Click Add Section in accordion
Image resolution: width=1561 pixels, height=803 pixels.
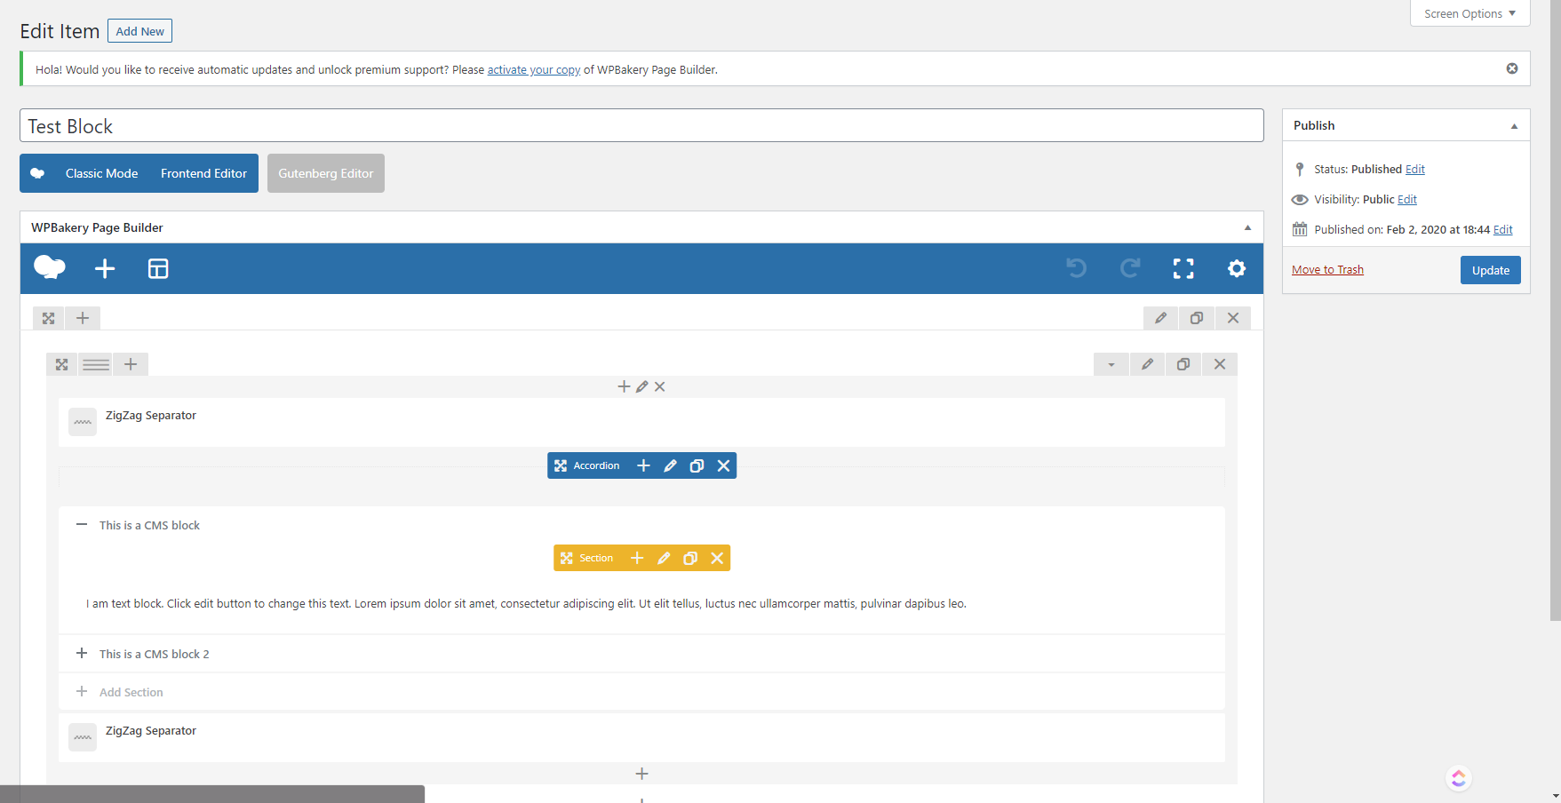(x=131, y=692)
